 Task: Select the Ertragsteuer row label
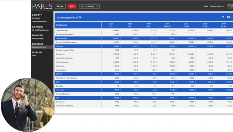click(x=60, y=102)
